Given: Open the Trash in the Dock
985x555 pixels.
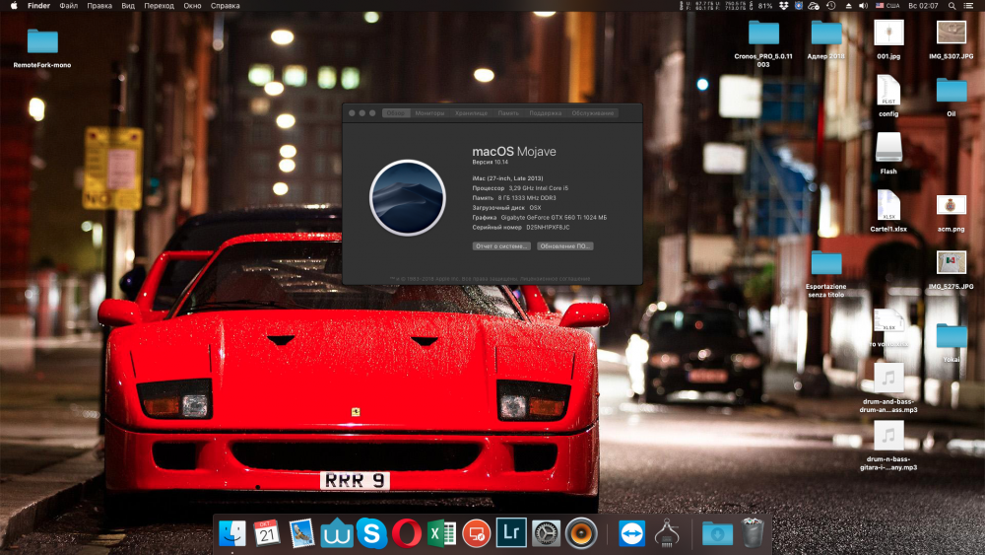Looking at the screenshot, I should tap(752, 533).
